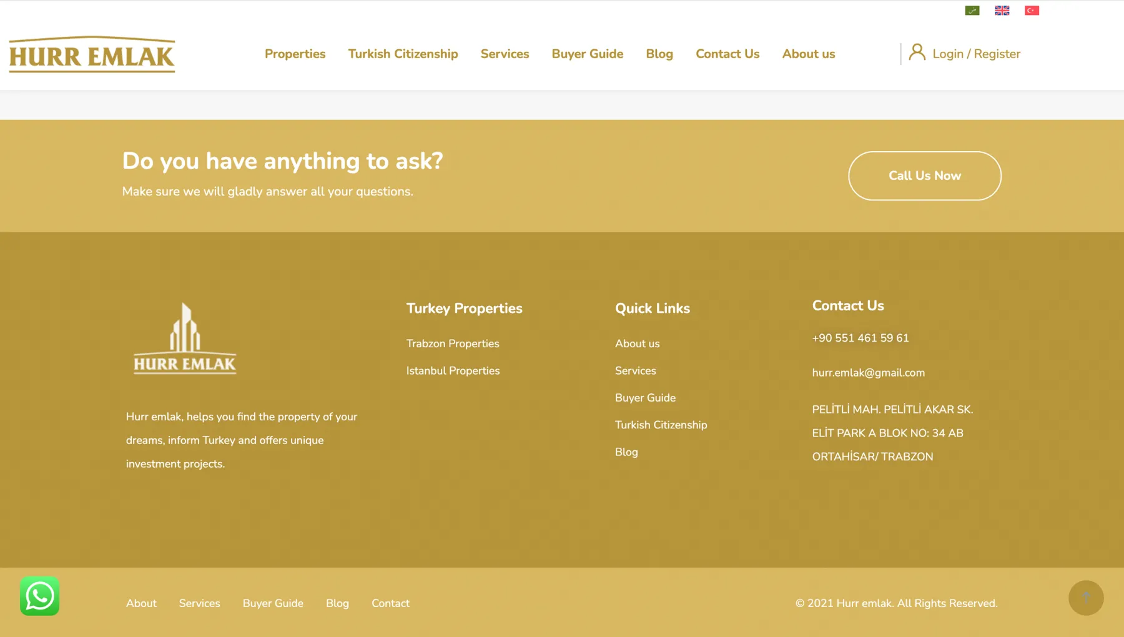The height and width of the screenshot is (637, 1124).
Task: Open Properties in the top navigation
Action: pos(295,54)
